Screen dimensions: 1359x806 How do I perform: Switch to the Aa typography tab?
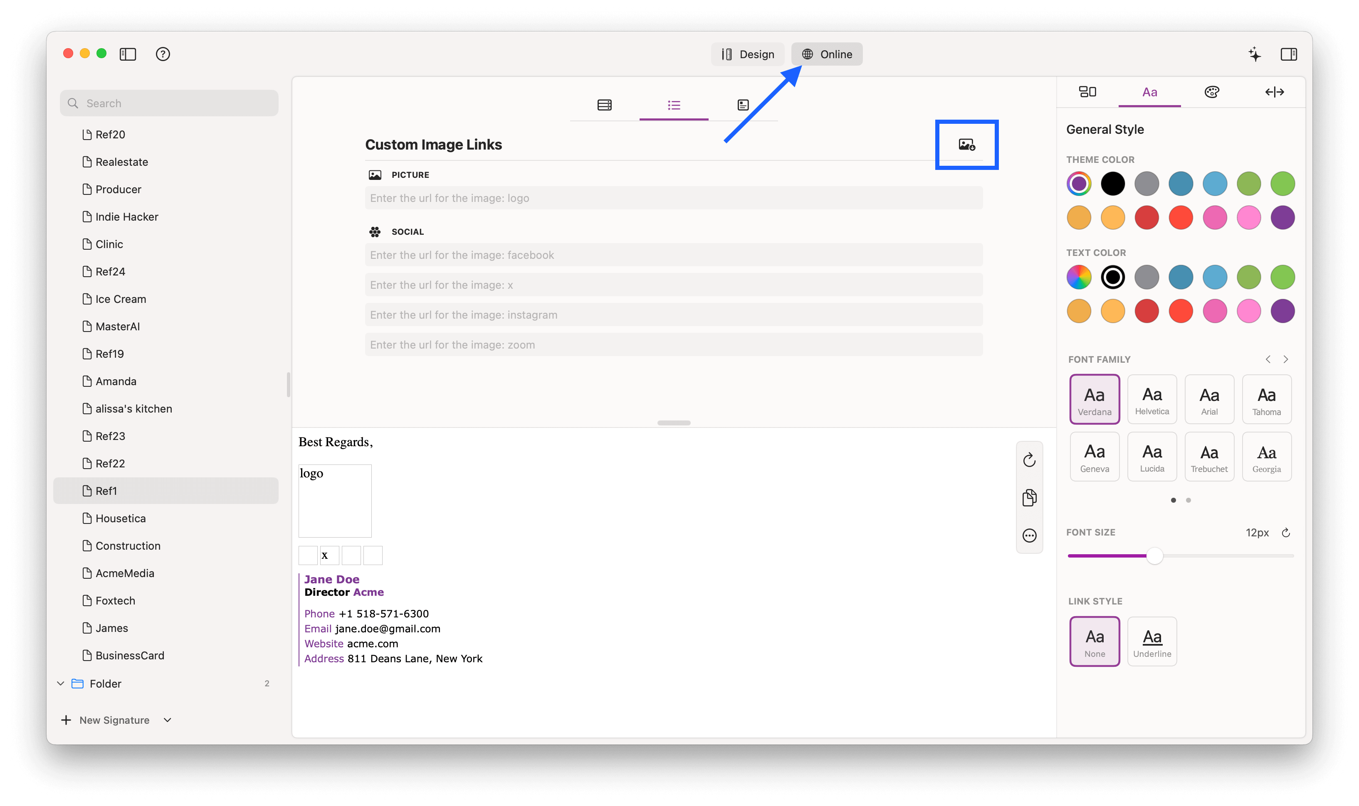coord(1149,92)
